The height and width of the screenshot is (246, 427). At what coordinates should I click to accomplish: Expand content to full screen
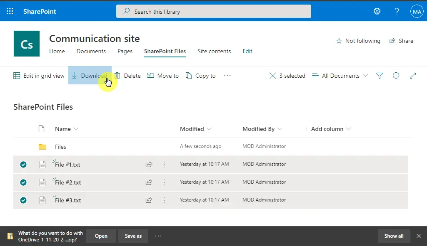[x=413, y=76]
